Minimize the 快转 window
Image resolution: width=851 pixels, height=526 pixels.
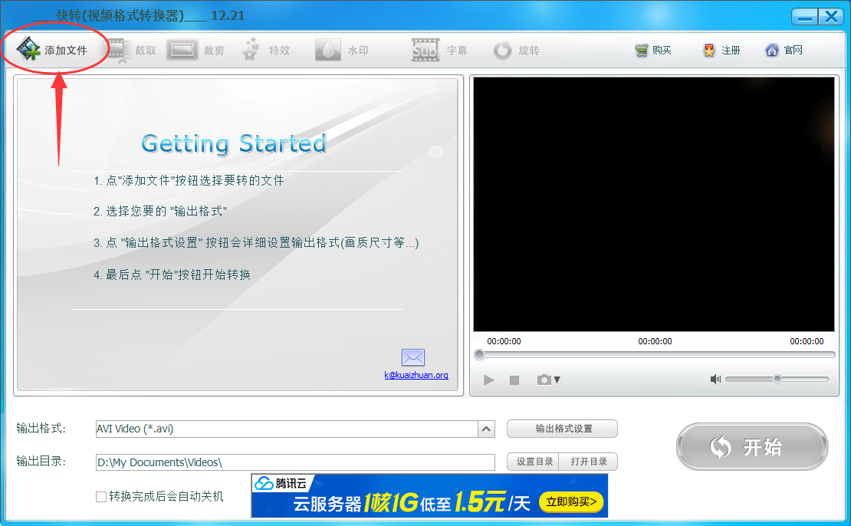(804, 16)
